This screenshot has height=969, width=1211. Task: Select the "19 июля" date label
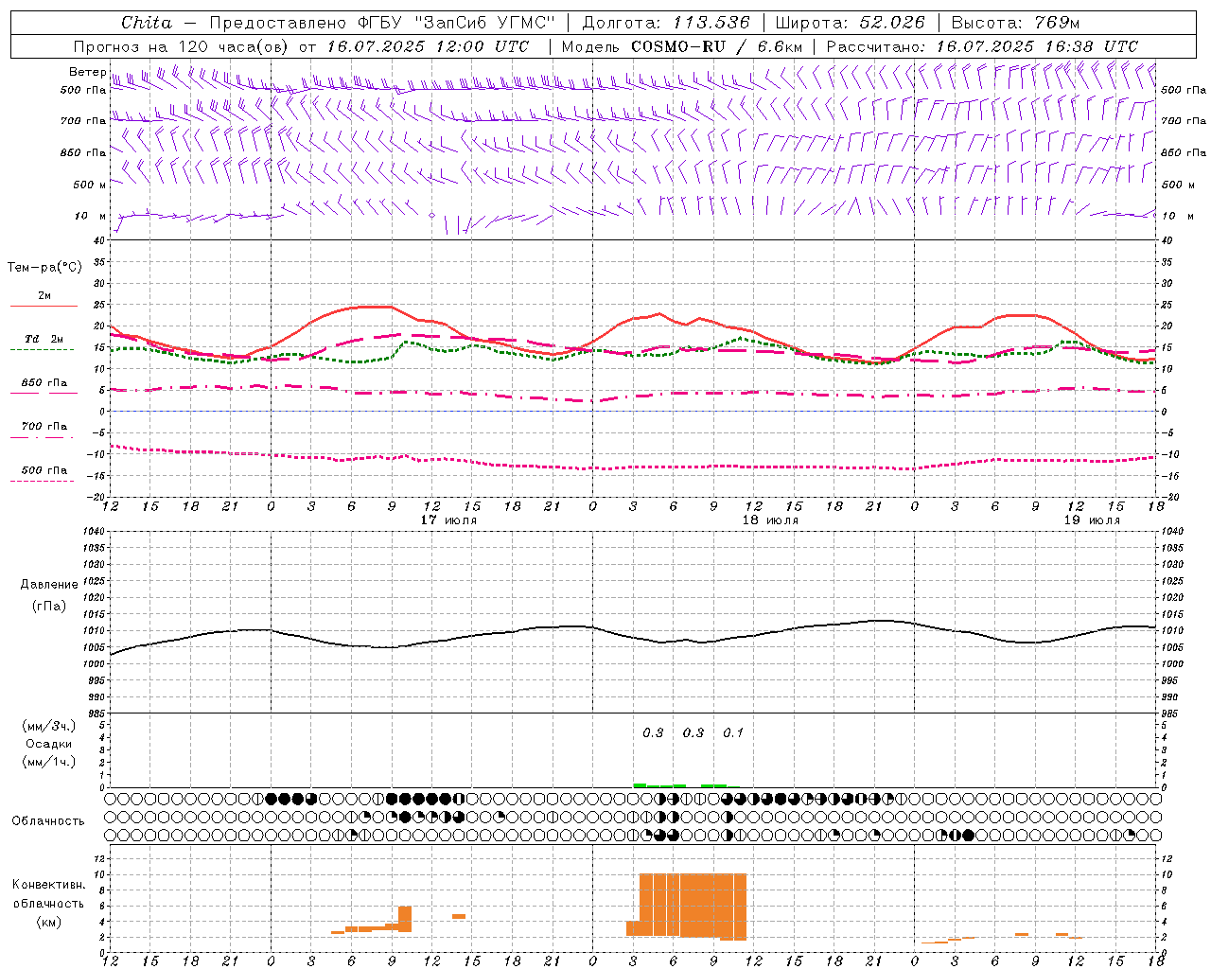point(1092,520)
